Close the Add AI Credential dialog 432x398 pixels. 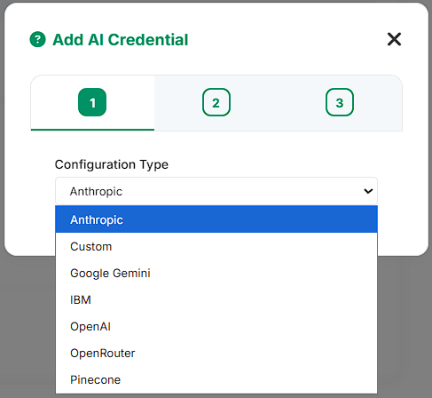tap(394, 39)
